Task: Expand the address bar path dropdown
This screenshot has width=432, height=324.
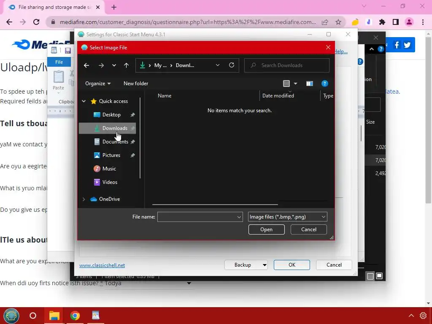Action: [218, 65]
